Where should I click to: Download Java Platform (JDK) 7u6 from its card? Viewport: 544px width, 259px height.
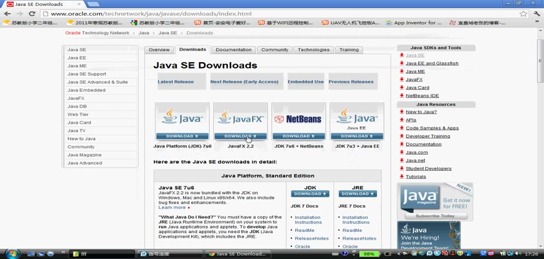pyautogui.click(x=182, y=136)
